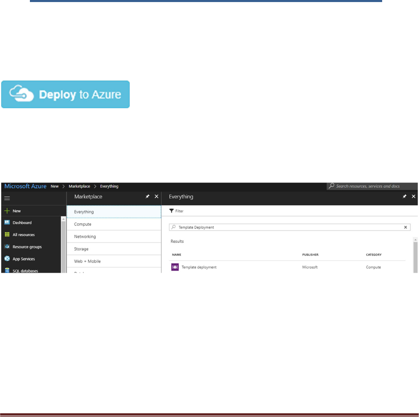Click New breadcrumb in top bar
This screenshot has height=417, width=419.
tap(54, 186)
